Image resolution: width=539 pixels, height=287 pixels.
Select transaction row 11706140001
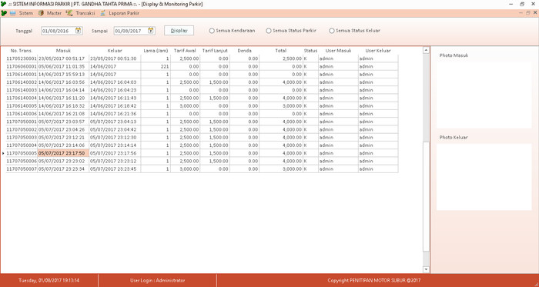(202, 75)
